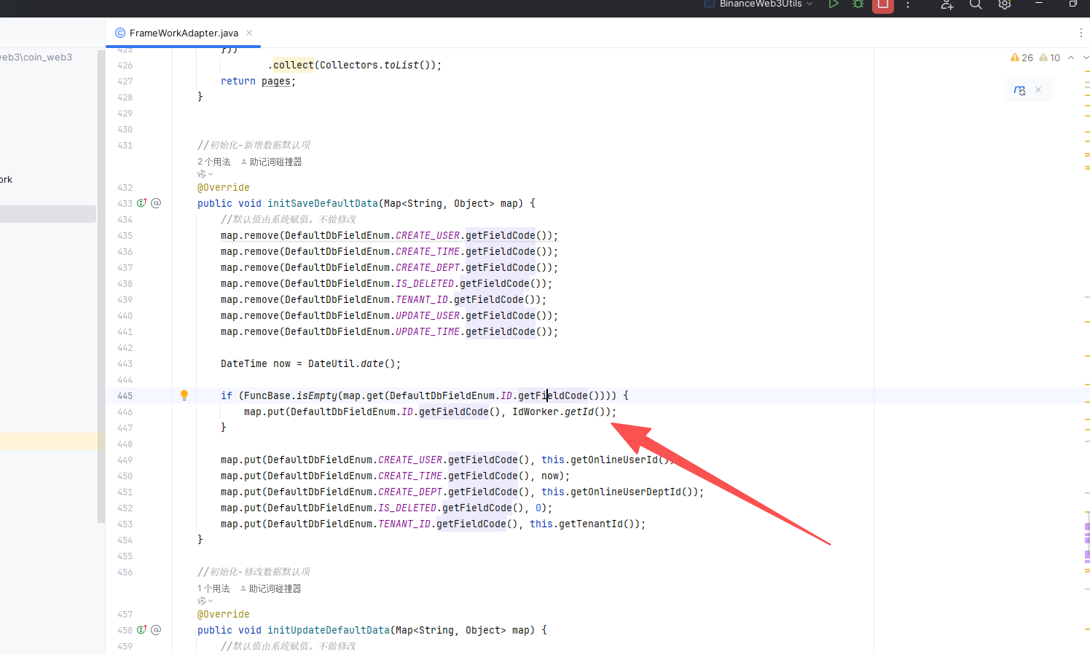
Task: Go to the previous highlighted problem arrow
Action: point(1071,58)
